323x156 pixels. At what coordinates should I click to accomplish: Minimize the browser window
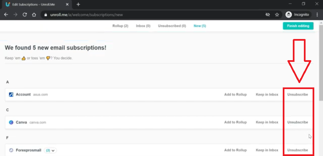[290, 4]
